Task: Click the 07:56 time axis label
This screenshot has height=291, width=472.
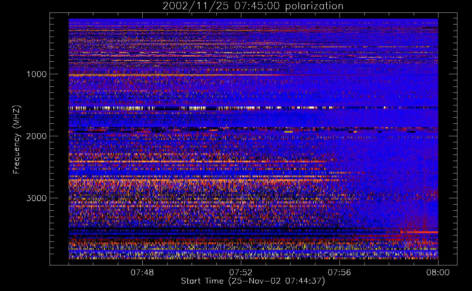Action: pyautogui.click(x=340, y=273)
